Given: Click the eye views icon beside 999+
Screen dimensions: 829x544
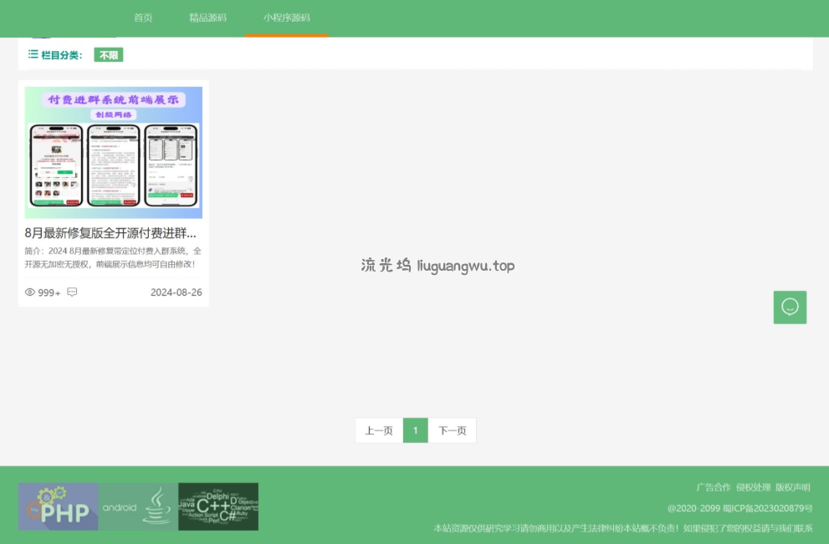Looking at the screenshot, I should click(x=30, y=292).
